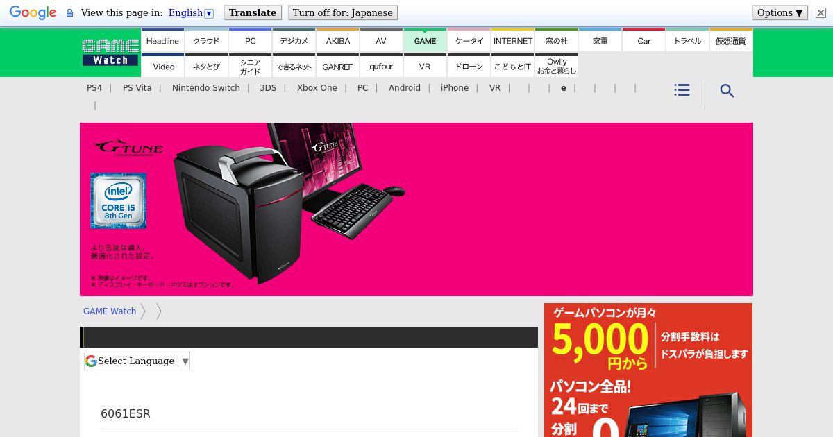Open the デジカメ tab

pos(294,41)
